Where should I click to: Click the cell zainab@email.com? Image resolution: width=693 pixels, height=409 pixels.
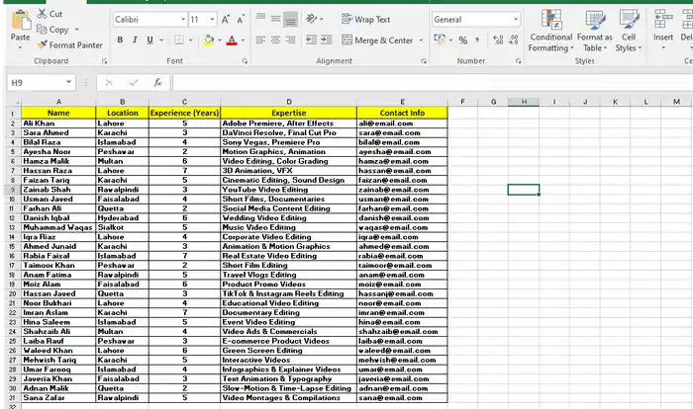point(402,190)
